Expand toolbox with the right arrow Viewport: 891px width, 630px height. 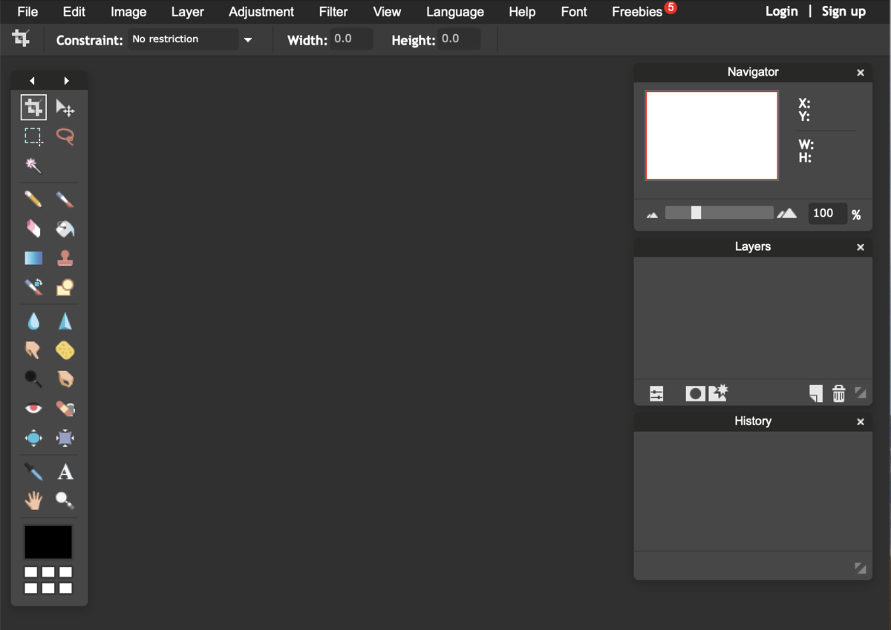[67, 81]
